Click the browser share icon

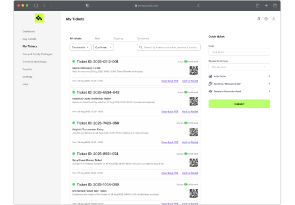pyautogui.click(x=258, y=5)
